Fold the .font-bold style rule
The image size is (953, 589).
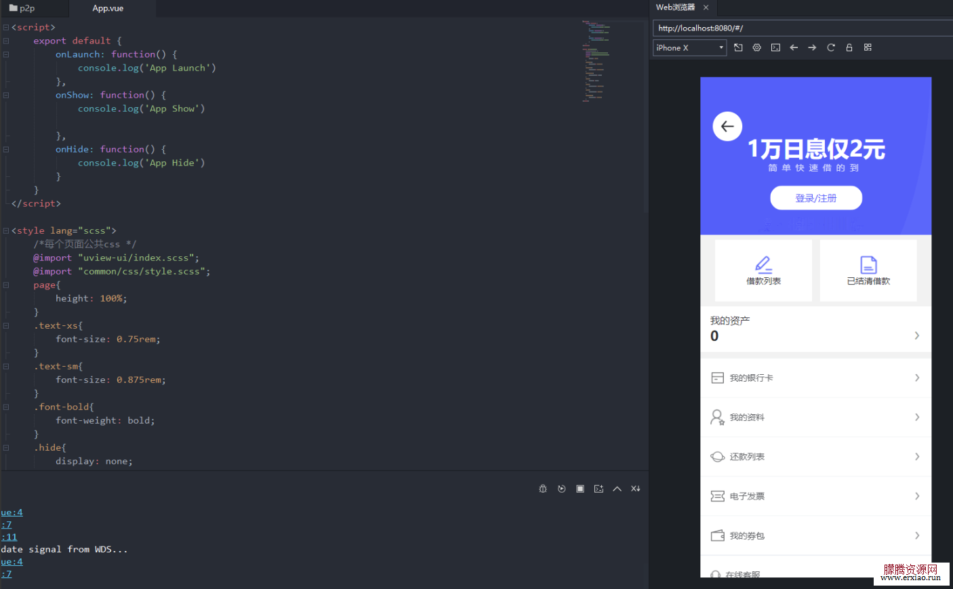pos(5,407)
